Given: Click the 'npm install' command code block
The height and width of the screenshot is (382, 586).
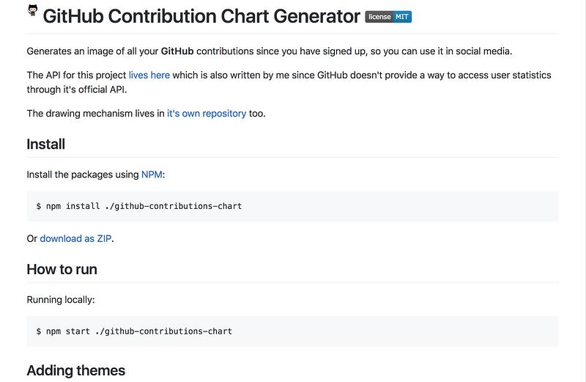Looking at the screenshot, I should pyautogui.click(x=292, y=206).
